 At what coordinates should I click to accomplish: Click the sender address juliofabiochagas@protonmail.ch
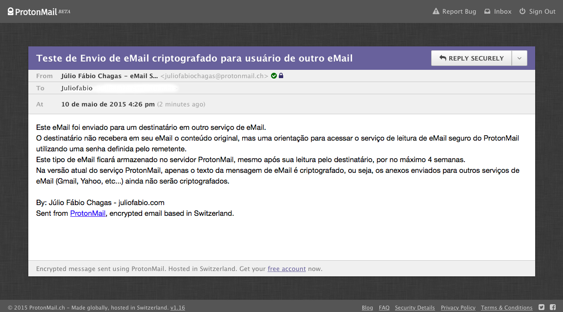click(x=214, y=76)
